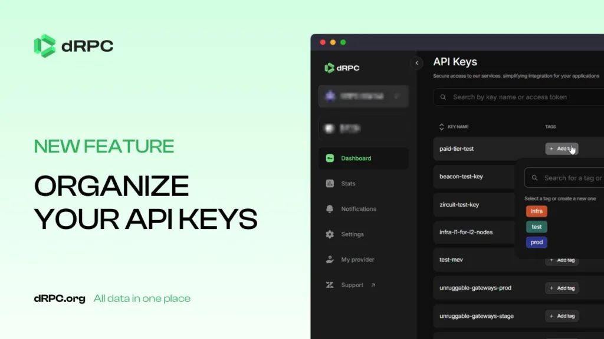Click the unruggable-gateways-stage key name
The width and height of the screenshot is (604, 339).
(477, 316)
